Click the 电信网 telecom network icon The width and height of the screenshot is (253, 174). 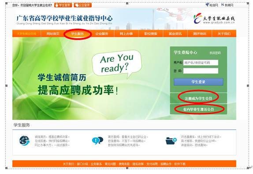207,5
